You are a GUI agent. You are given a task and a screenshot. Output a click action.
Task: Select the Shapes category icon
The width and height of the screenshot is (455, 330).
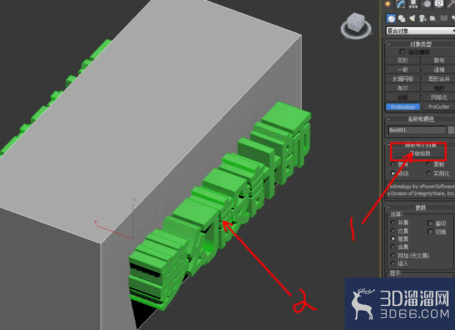tap(402, 19)
